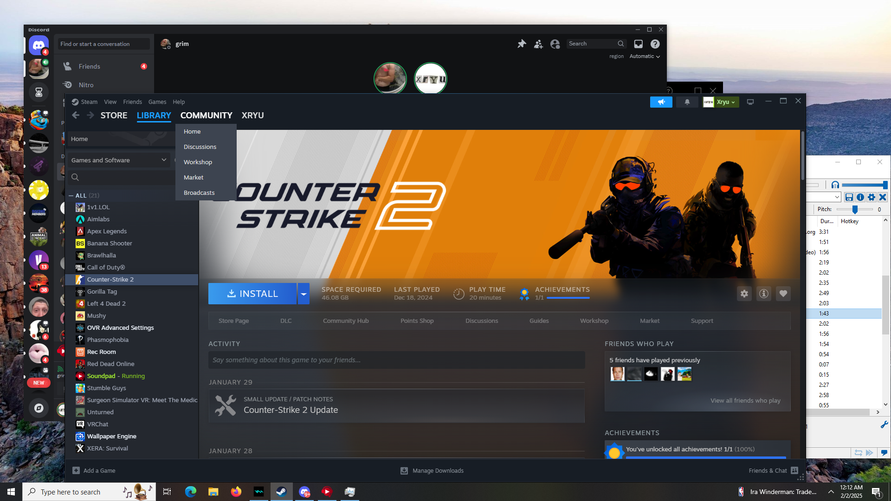Add Counter-Strike 2 to favorites heart

click(x=783, y=294)
